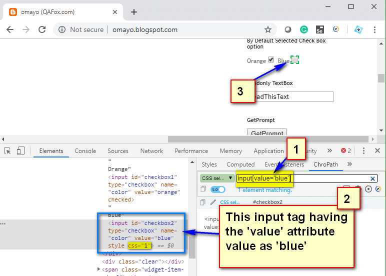Open a new browser tab

(x=133, y=12)
